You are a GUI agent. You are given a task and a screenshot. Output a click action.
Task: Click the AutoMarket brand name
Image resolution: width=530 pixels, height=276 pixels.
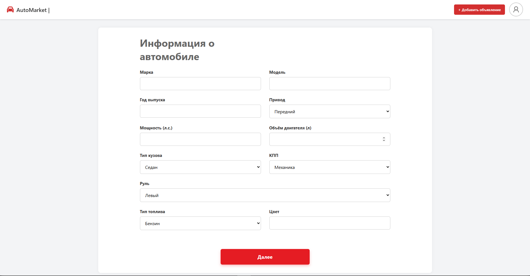[31, 10]
